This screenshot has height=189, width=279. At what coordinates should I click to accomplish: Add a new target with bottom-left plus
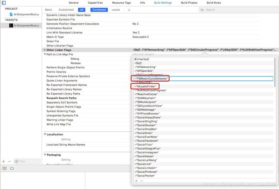(3, 162)
